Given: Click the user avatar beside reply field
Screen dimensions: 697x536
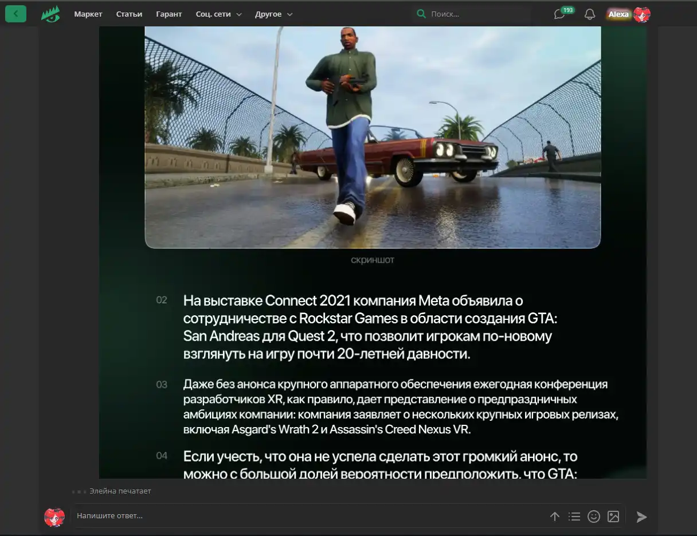Looking at the screenshot, I should click(x=54, y=517).
